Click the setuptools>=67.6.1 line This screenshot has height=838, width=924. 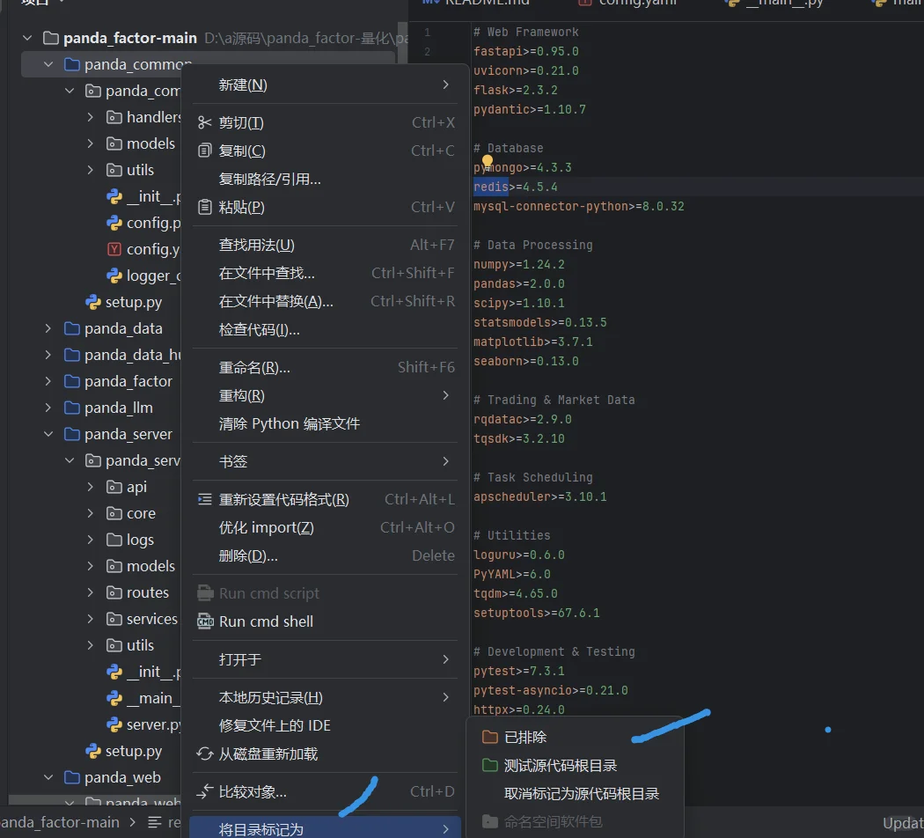pos(536,613)
